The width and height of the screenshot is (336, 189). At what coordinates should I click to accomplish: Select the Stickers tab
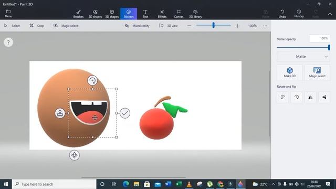tap(129, 14)
